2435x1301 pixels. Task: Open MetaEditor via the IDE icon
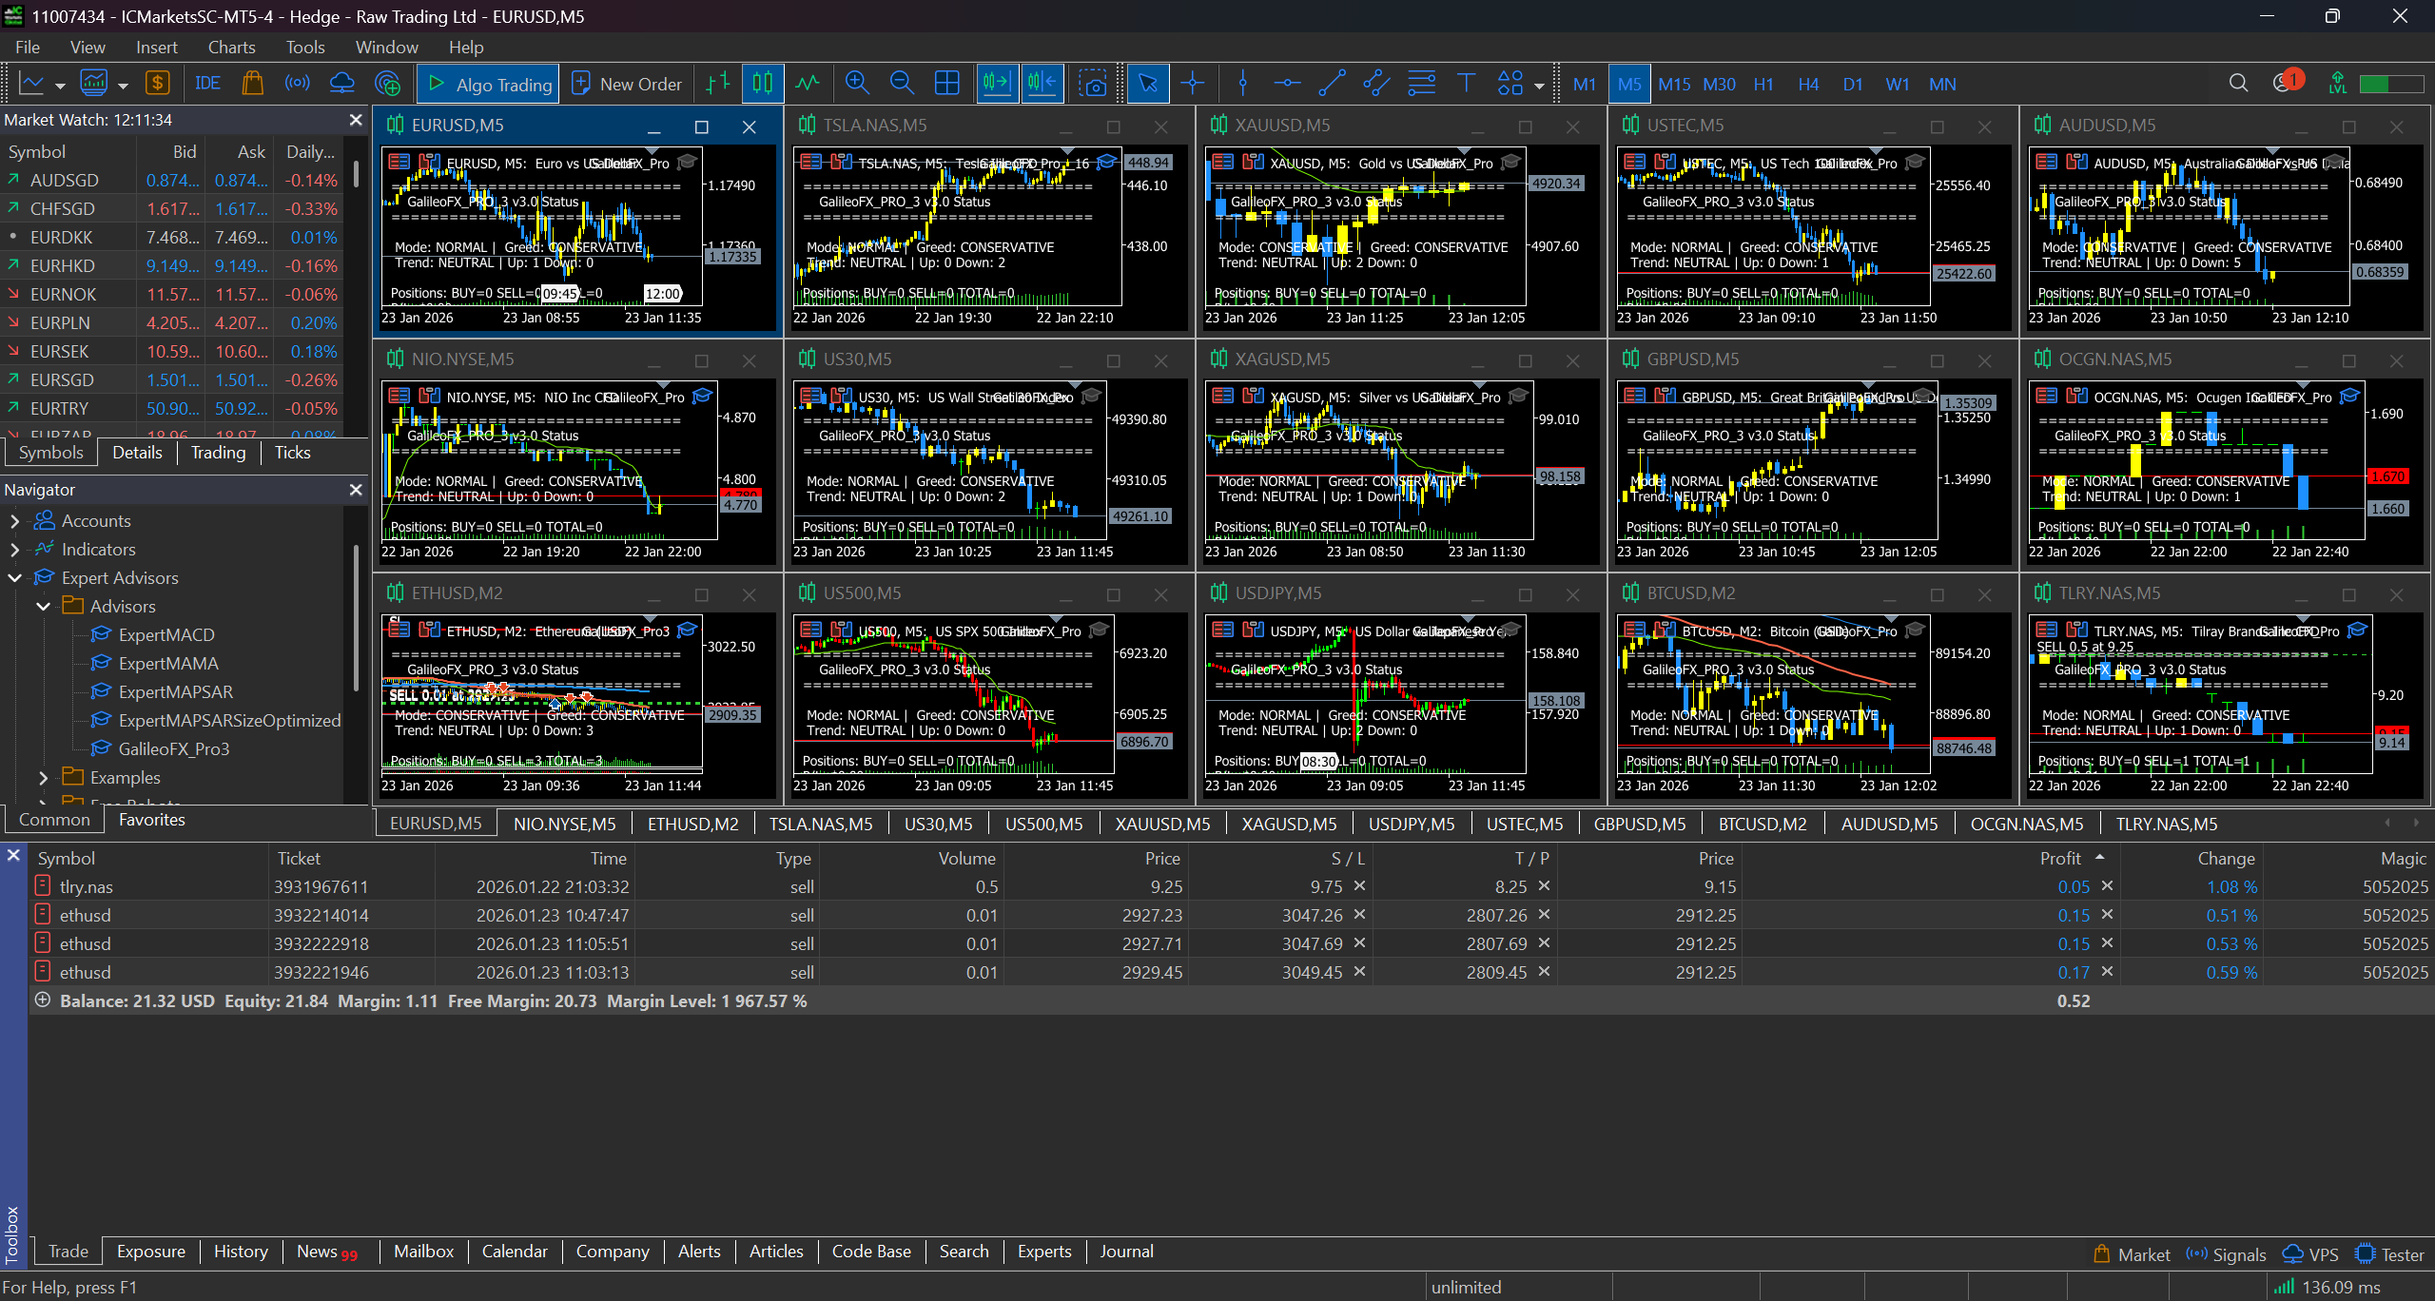tap(206, 84)
